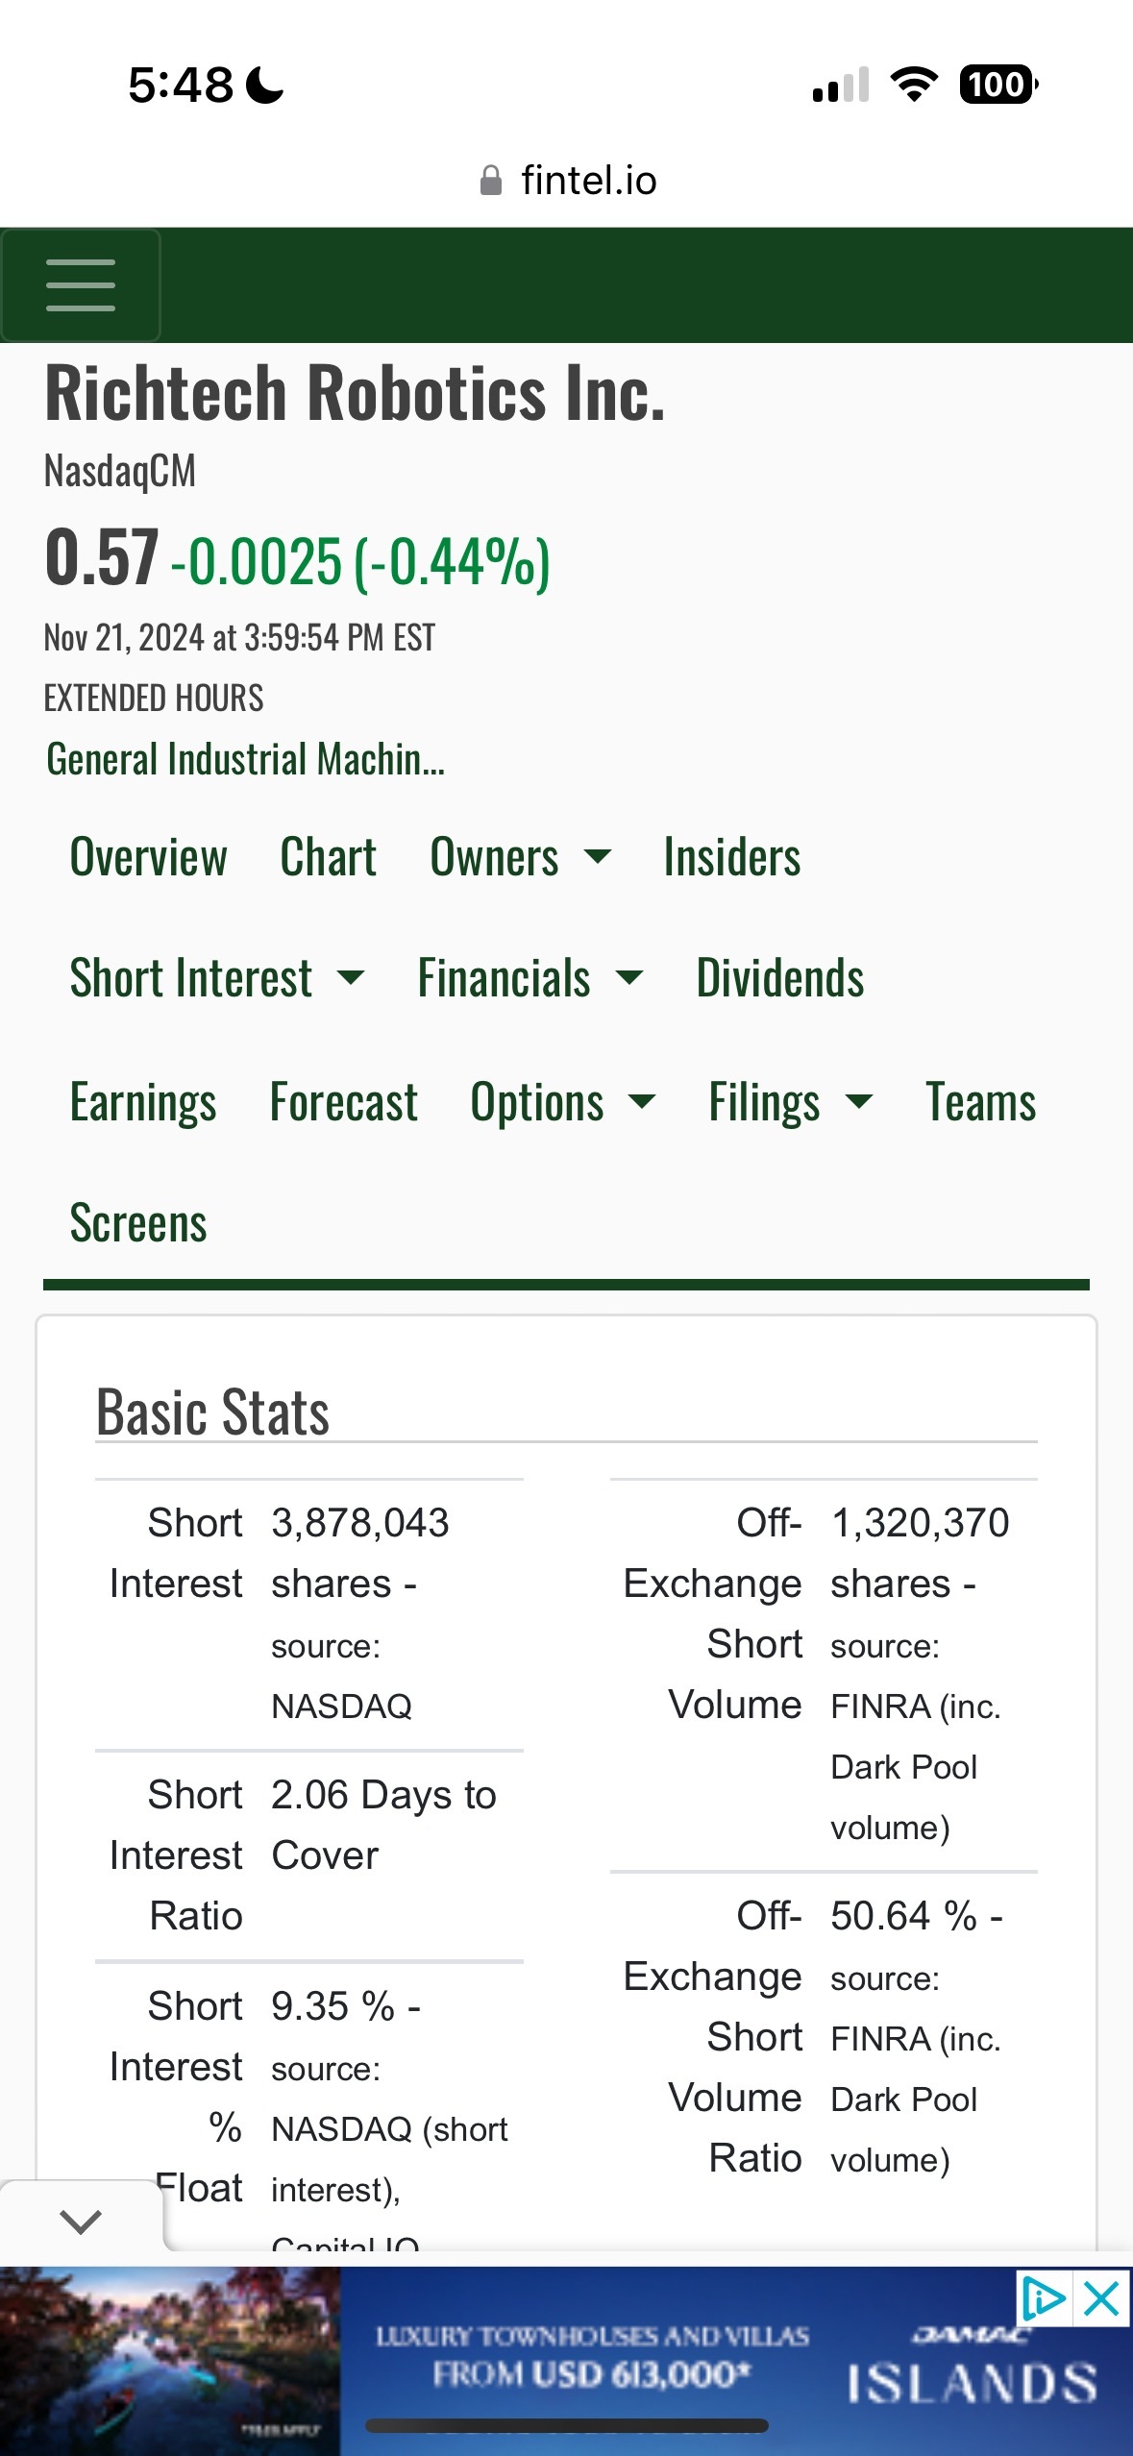Open the AdChoices triangle icon
The height and width of the screenshot is (2456, 1133).
1044,2299
